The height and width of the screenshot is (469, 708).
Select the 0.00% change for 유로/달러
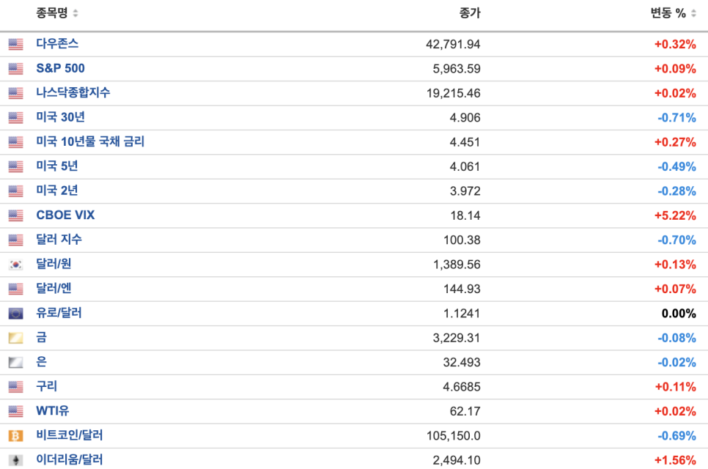(679, 313)
